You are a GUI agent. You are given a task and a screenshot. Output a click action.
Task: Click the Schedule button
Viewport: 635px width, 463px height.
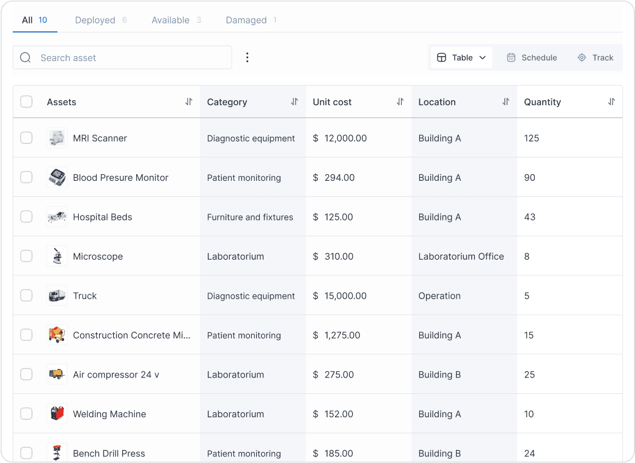532,57
